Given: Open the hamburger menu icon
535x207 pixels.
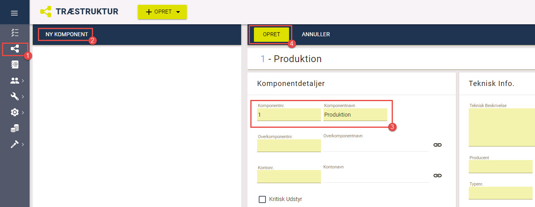Looking at the screenshot, I should tap(14, 13).
